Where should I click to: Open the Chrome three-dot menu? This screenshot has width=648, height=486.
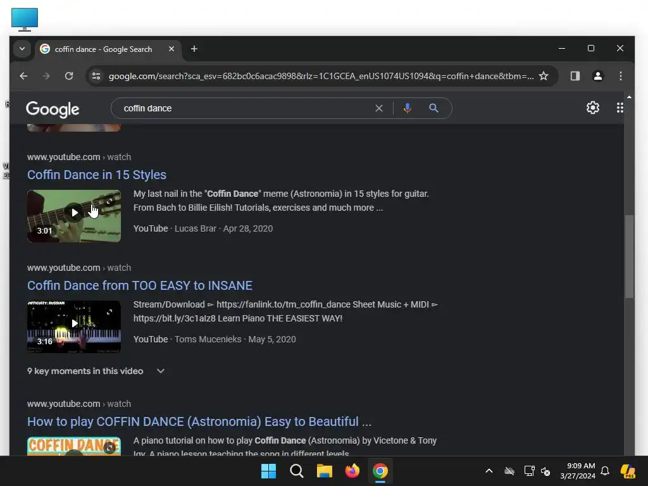tap(620, 76)
